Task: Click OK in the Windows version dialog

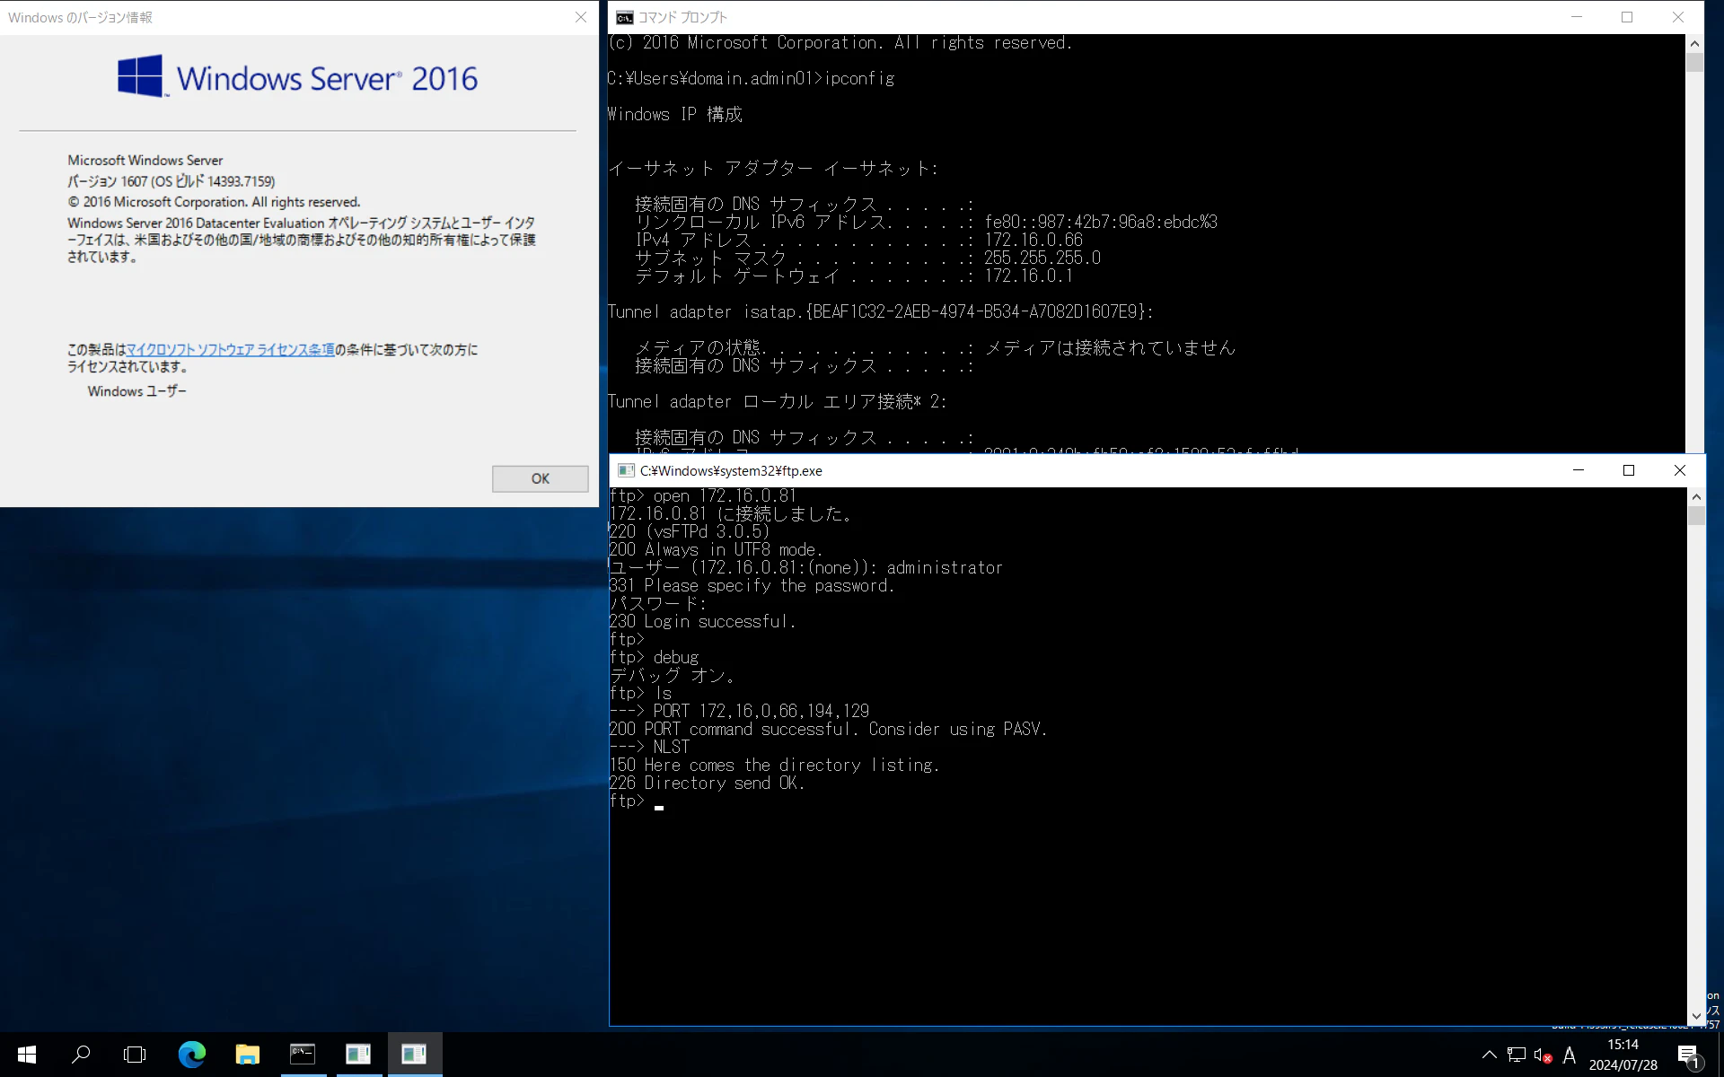Action: tap(540, 478)
